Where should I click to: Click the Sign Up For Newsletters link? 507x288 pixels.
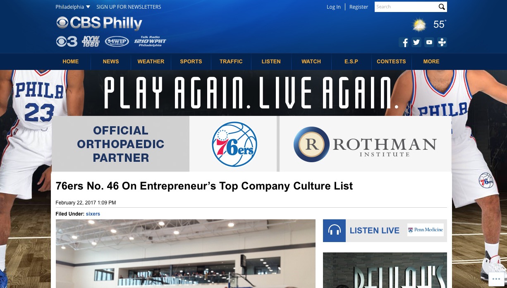pos(129,7)
